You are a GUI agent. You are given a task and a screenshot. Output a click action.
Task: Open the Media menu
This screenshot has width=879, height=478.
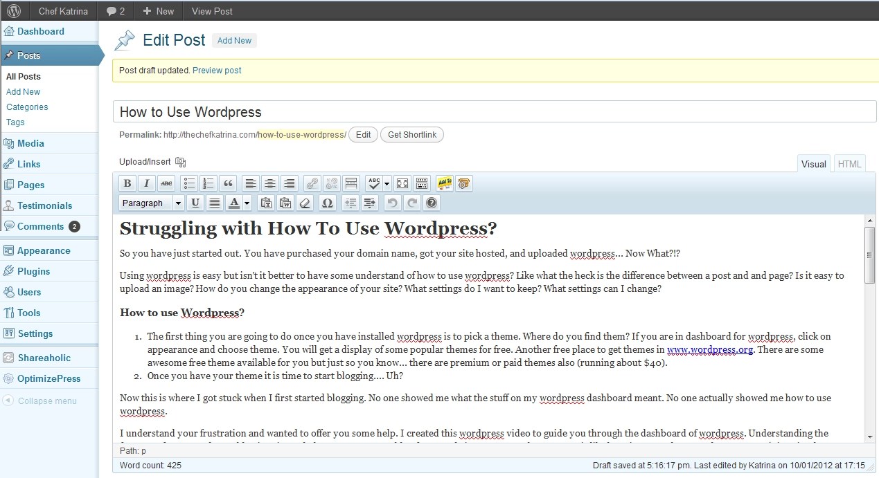(30, 143)
